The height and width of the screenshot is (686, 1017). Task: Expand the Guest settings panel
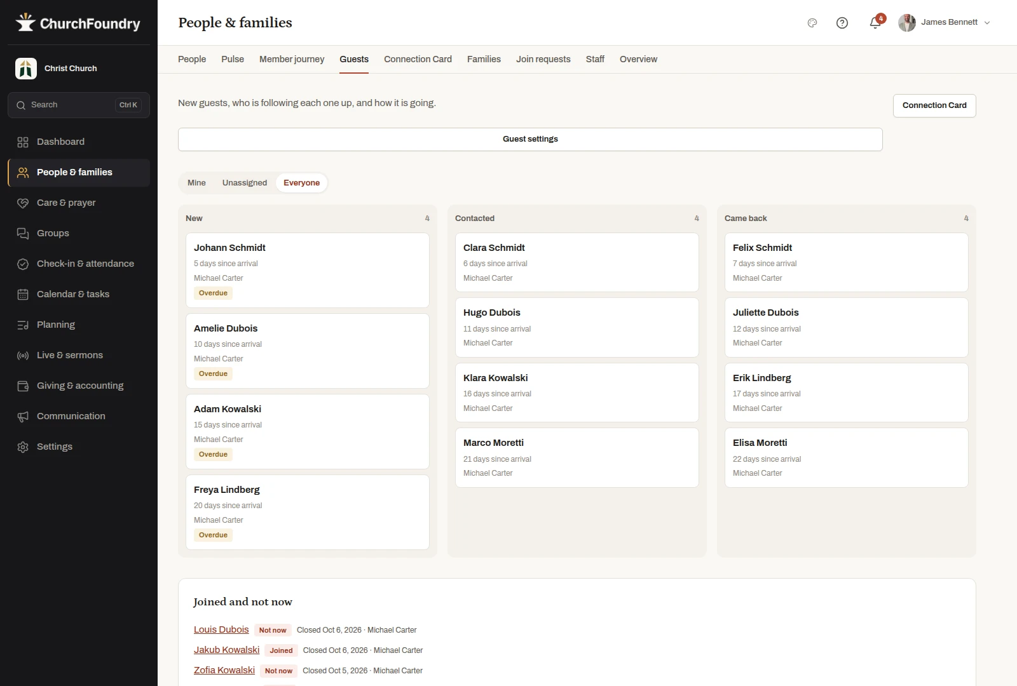coord(530,140)
